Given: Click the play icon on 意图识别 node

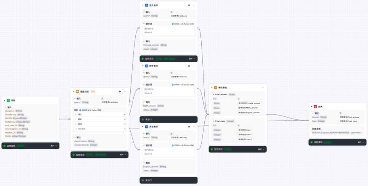Looking at the screenshot, I should [120, 91].
